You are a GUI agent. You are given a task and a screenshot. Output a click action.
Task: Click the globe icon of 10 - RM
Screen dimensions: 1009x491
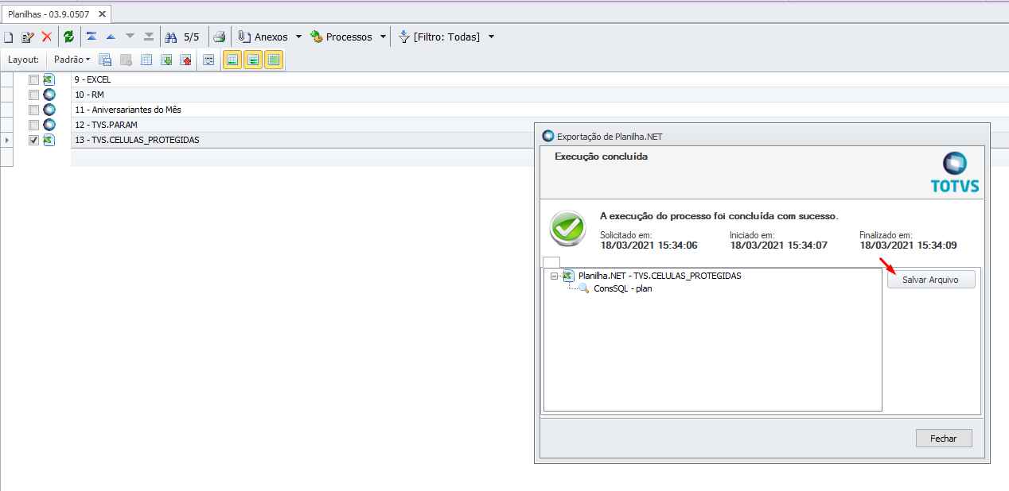tap(49, 95)
